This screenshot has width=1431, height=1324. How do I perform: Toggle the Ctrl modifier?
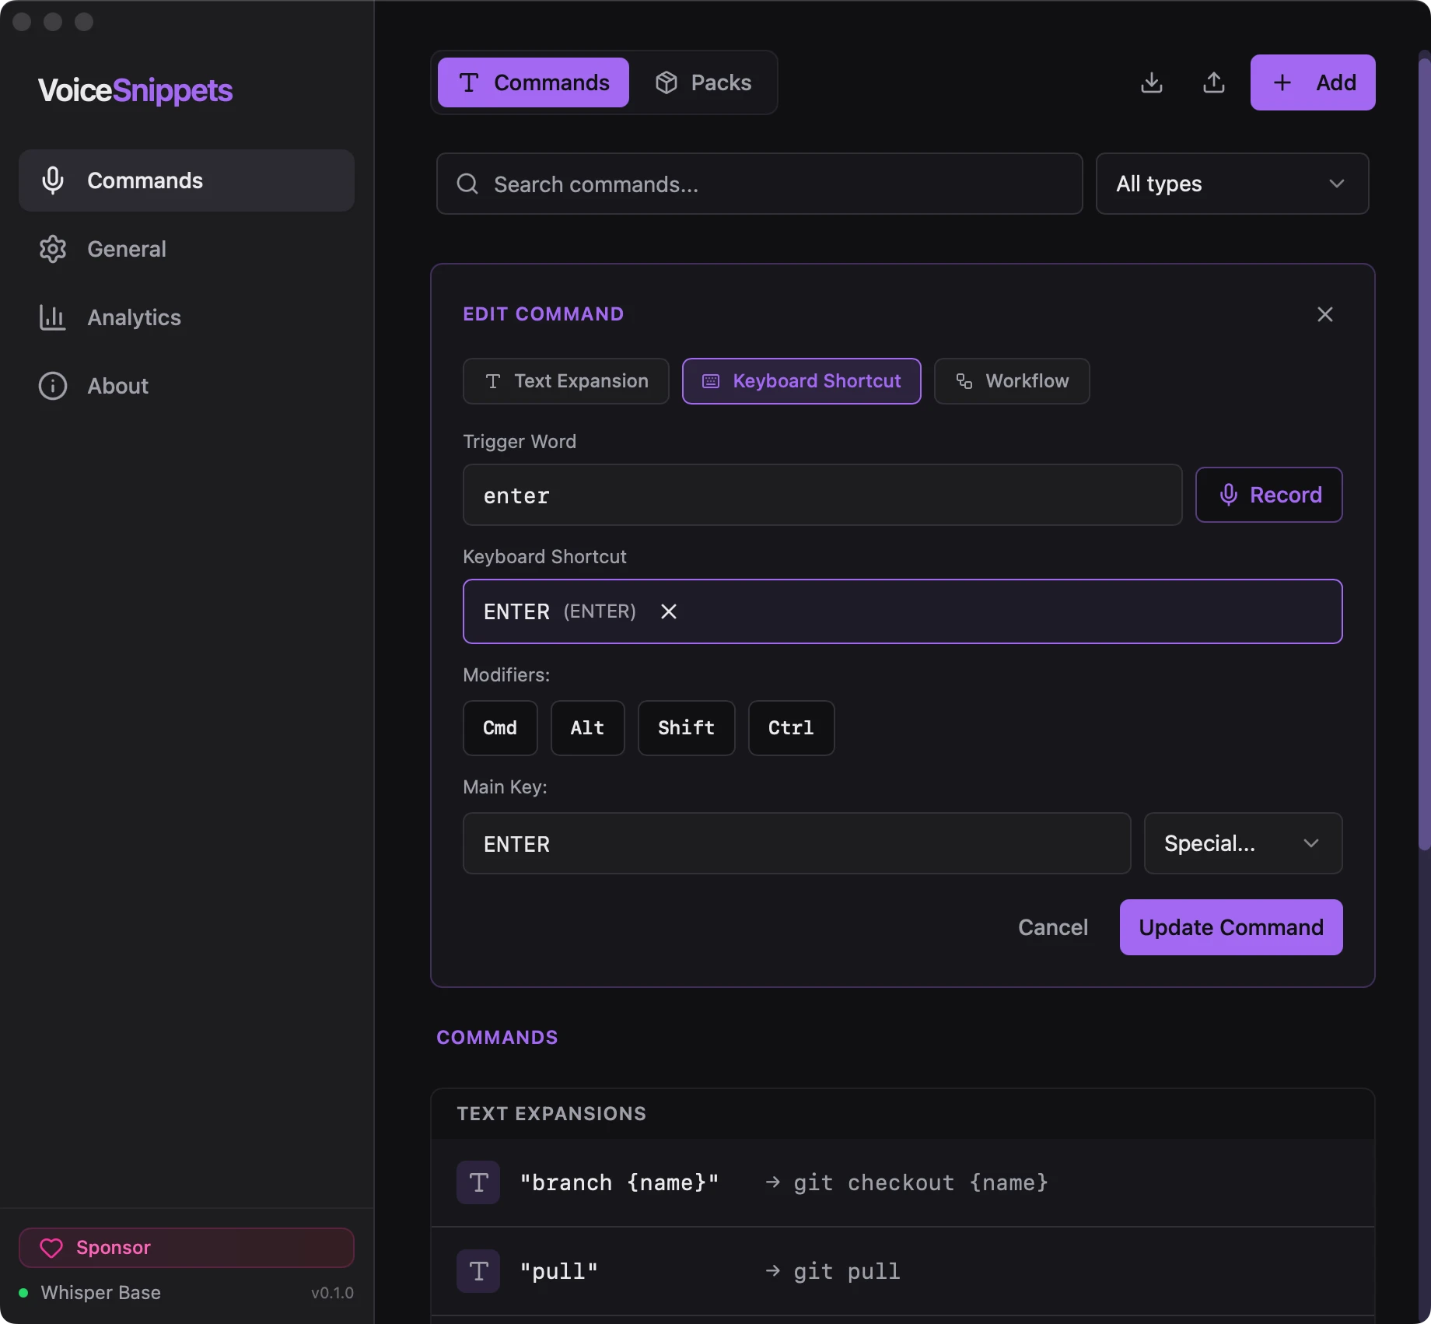coord(792,728)
